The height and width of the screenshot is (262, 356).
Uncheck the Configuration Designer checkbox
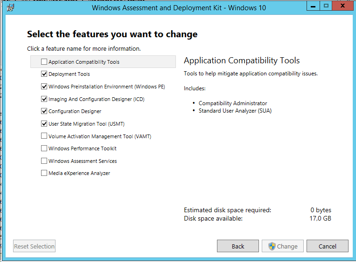coord(44,111)
